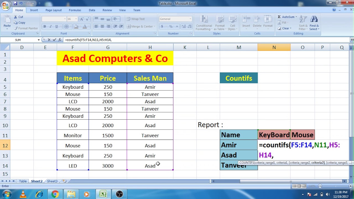Image resolution: width=354 pixels, height=199 pixels.
Task: Click horizontal scrollbar thumb
Action: click(291, 181)
